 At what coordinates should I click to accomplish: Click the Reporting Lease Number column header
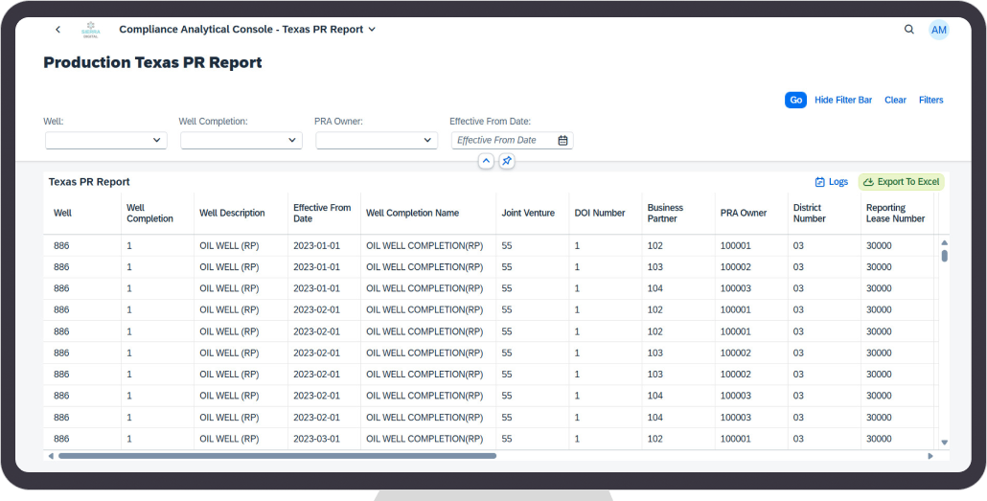pyautogui.click(x=896, y=214)
